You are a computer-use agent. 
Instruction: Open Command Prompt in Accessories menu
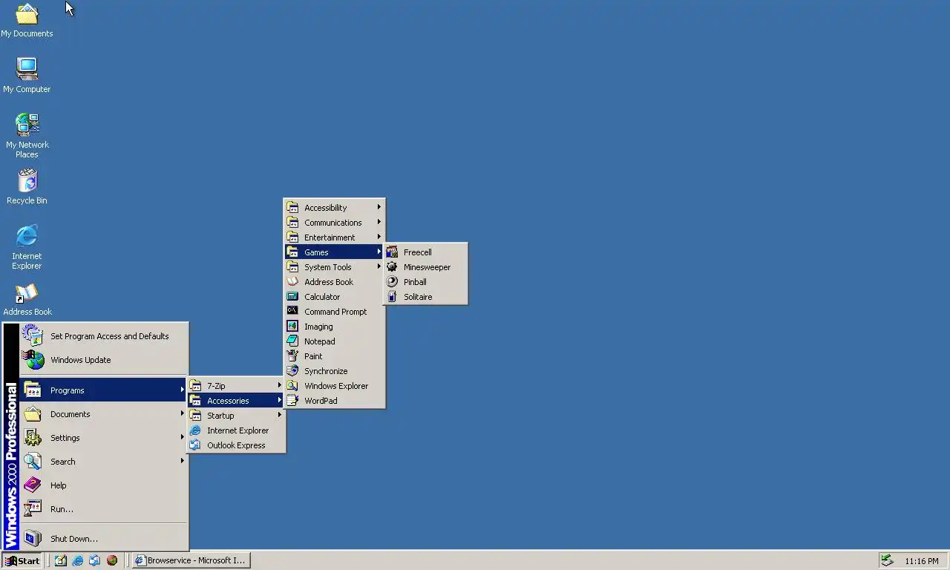point(334,312)
